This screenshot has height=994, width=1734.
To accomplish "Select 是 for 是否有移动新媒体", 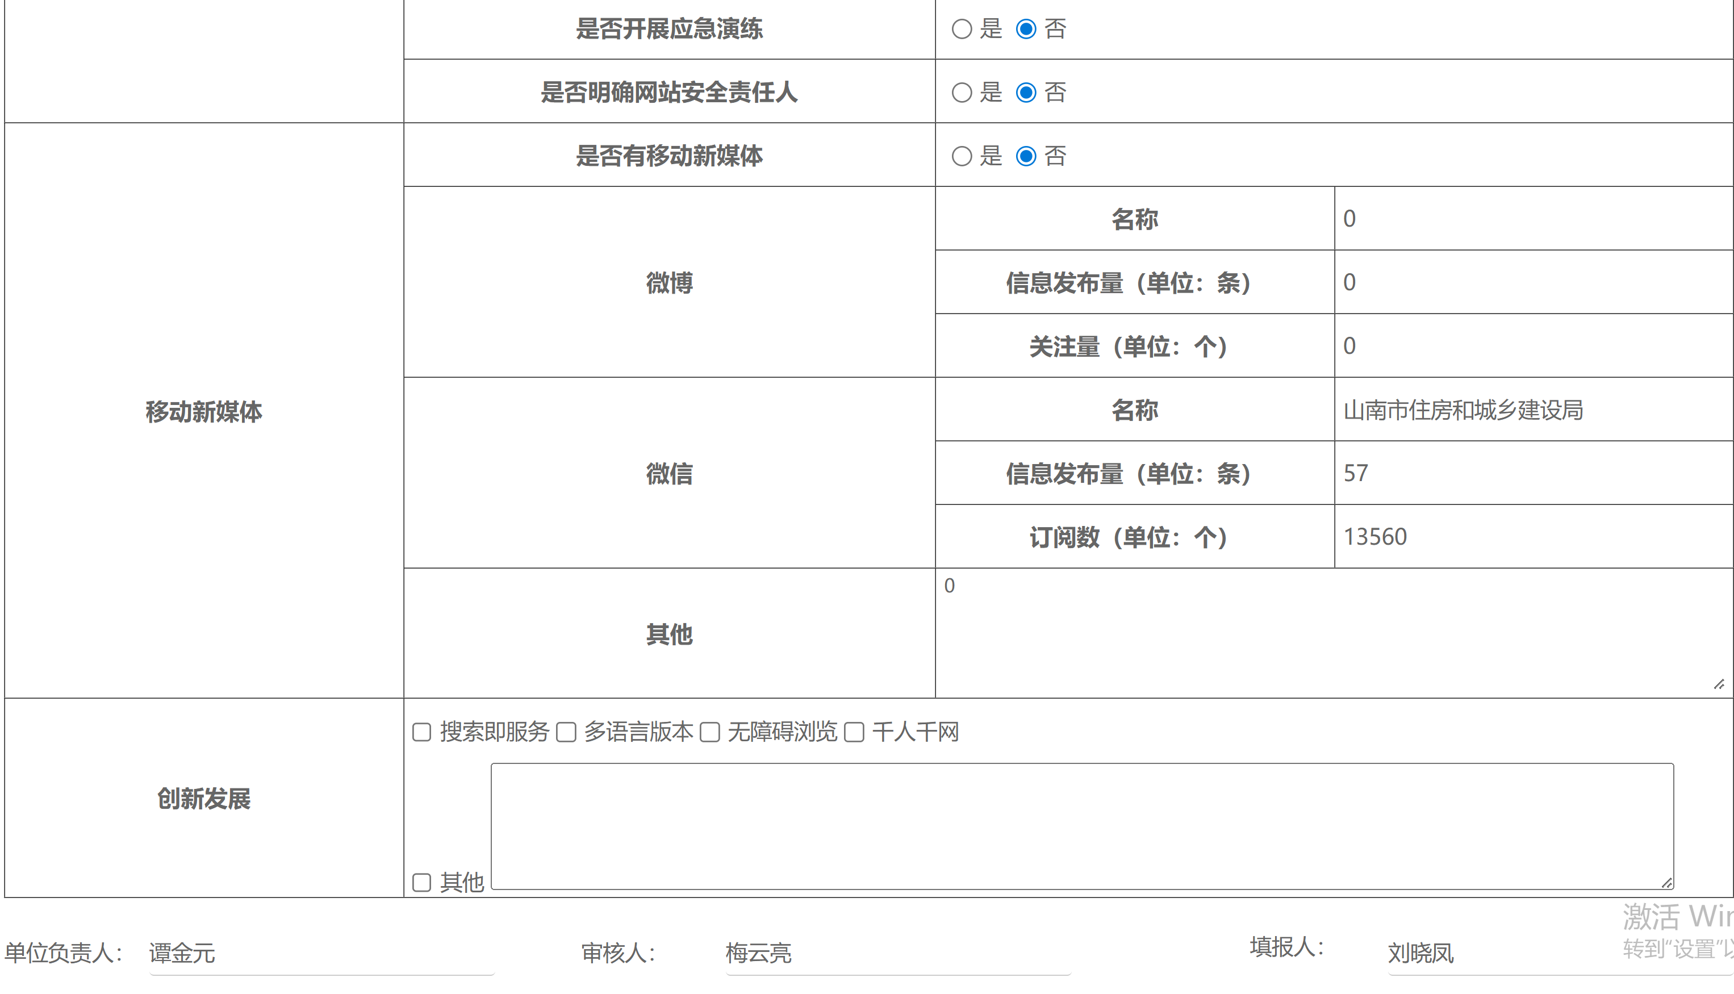I will click(961, 156).
